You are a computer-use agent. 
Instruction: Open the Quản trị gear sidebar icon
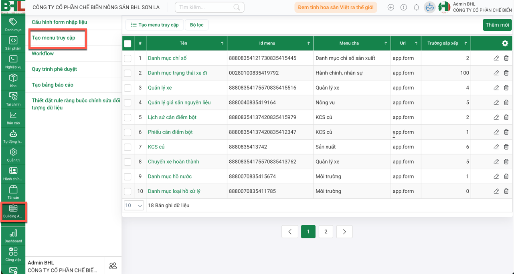[13, 155]
